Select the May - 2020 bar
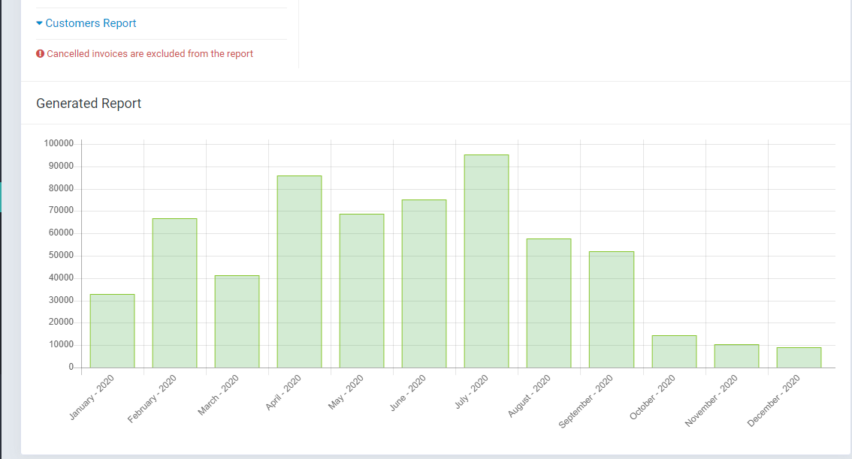Image resolution: width=852 pixels, height=459 pixels. pos(361,291)
